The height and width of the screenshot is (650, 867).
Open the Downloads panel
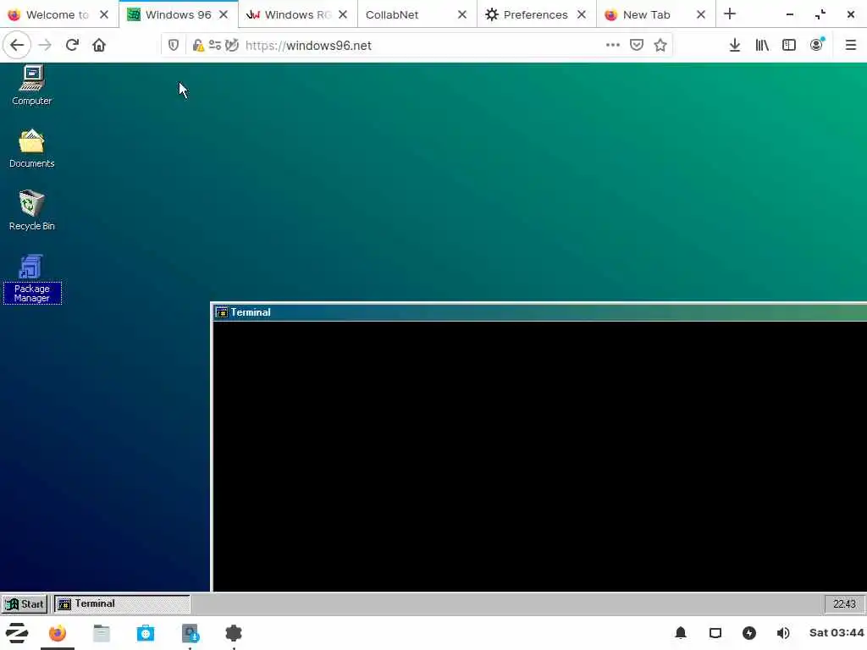pyautogui.click(x=735, y=46)
